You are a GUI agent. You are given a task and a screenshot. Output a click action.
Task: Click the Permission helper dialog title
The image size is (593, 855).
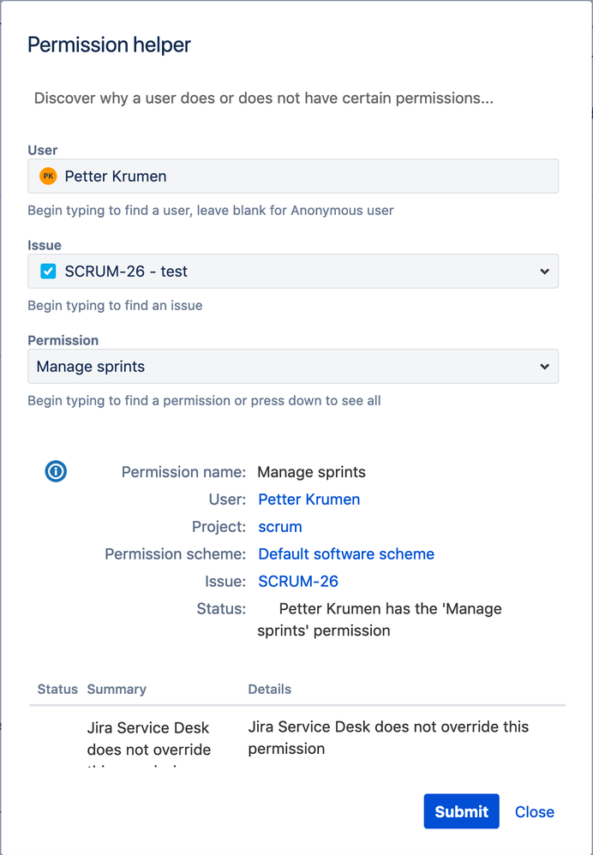(x=109, y=45)
